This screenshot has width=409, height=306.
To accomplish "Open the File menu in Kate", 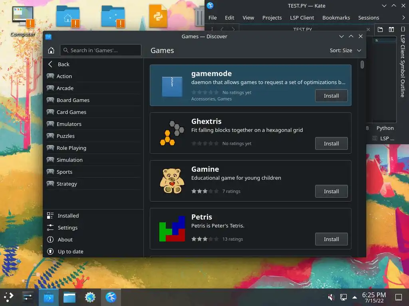I will [212, 18].
